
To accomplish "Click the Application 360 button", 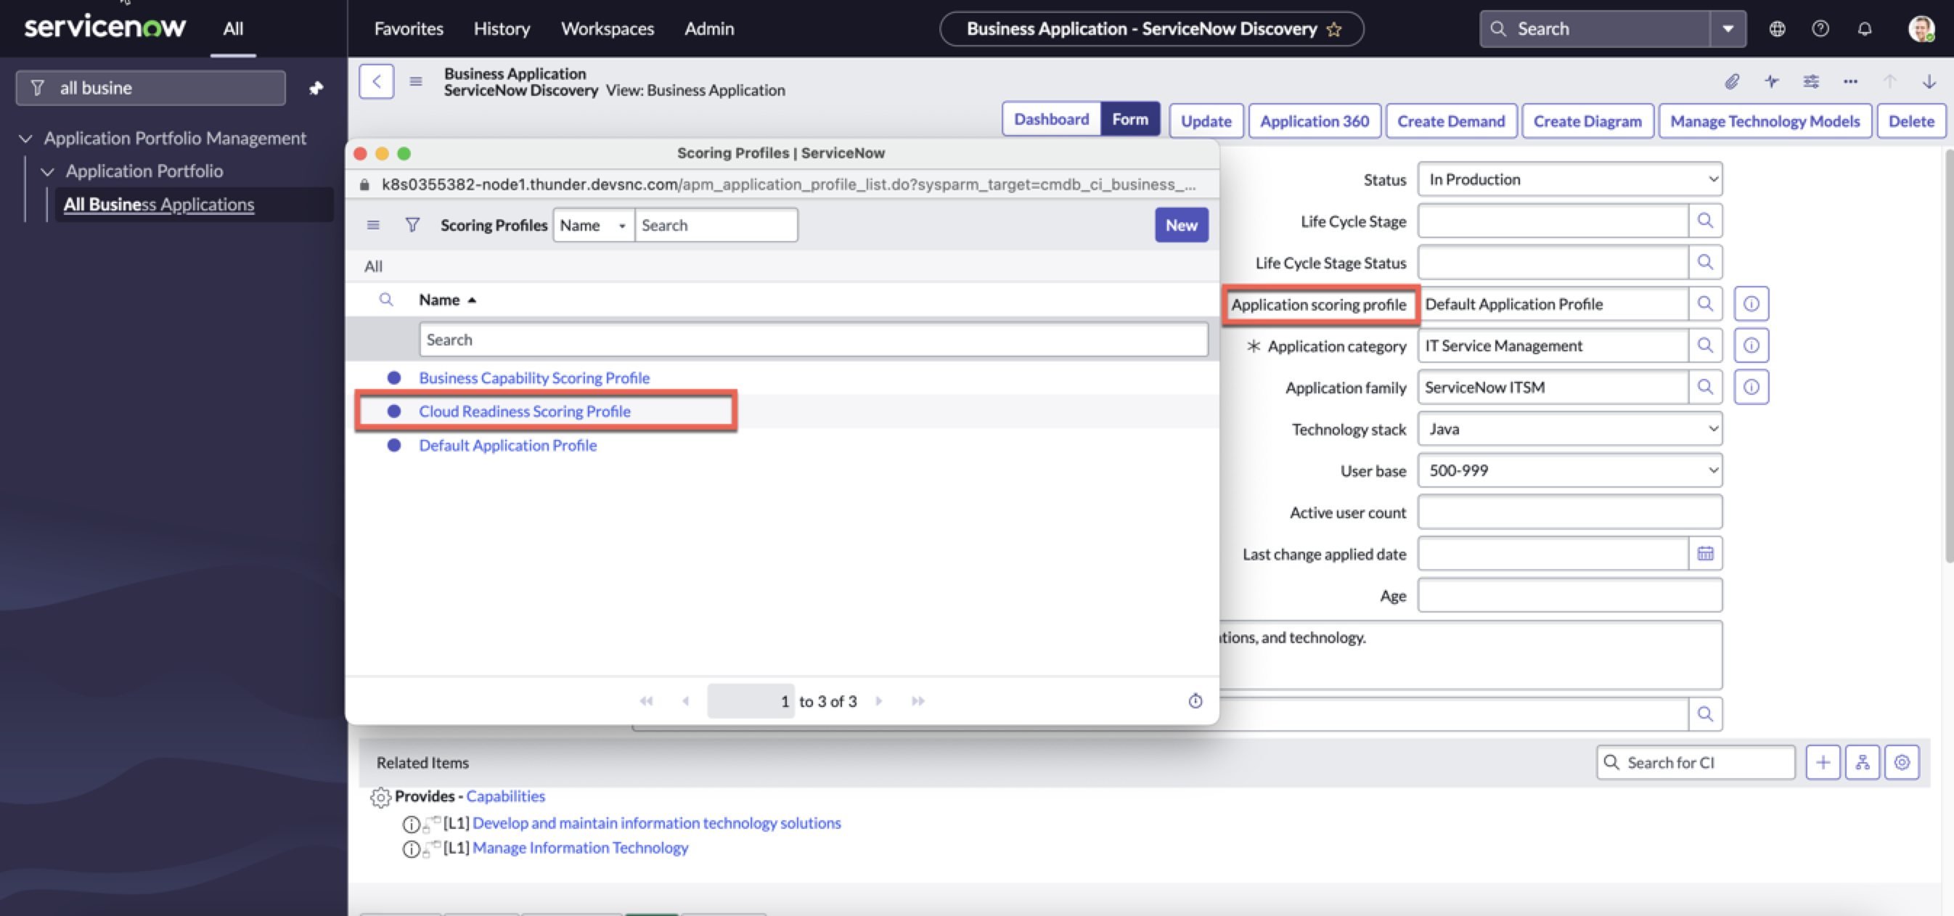I will point(1314,121).
